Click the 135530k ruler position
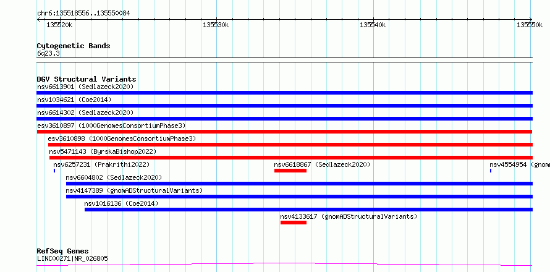This screenshot has width=550, height=272. [x=216, y=25]
